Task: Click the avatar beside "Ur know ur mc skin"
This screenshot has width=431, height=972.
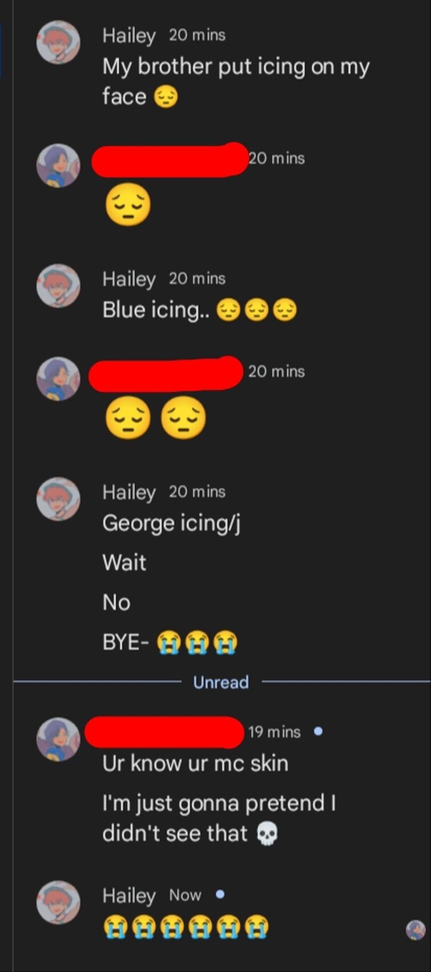Action: 58,740
